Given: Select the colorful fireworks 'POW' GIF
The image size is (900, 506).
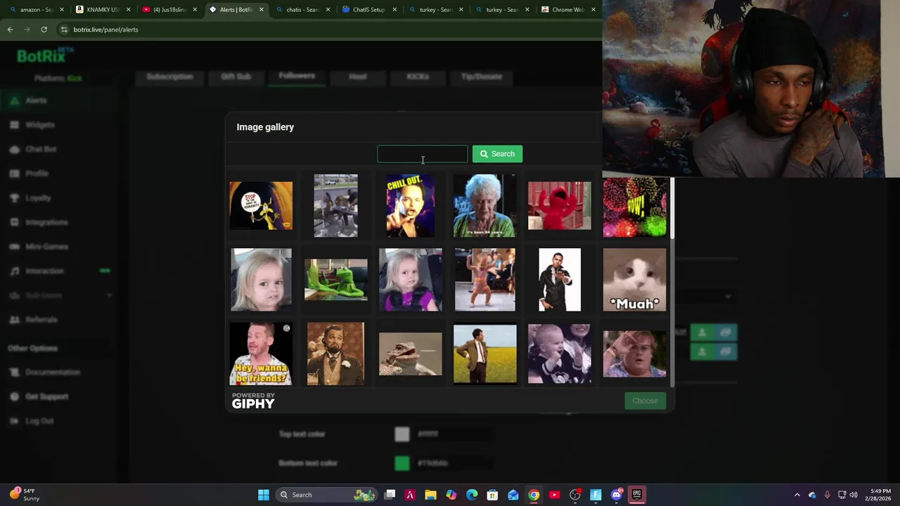Looking at the screenshot, I should click(634, 207).
